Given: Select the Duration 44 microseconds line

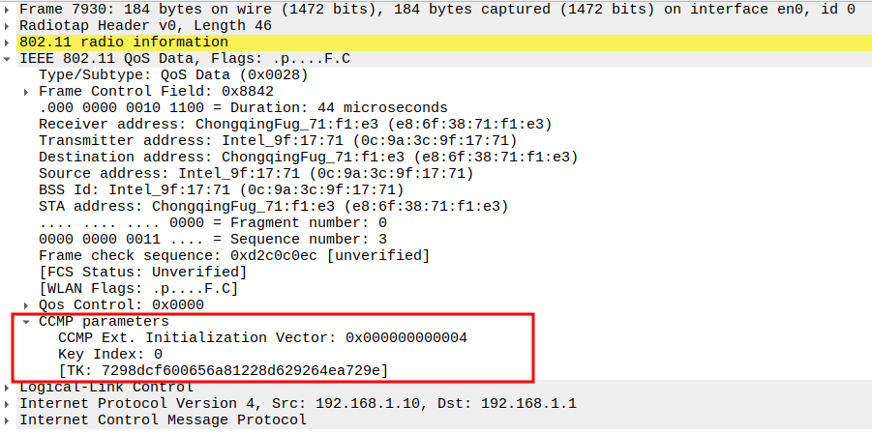Looking at the screenshot, I should tap(242, 108).
